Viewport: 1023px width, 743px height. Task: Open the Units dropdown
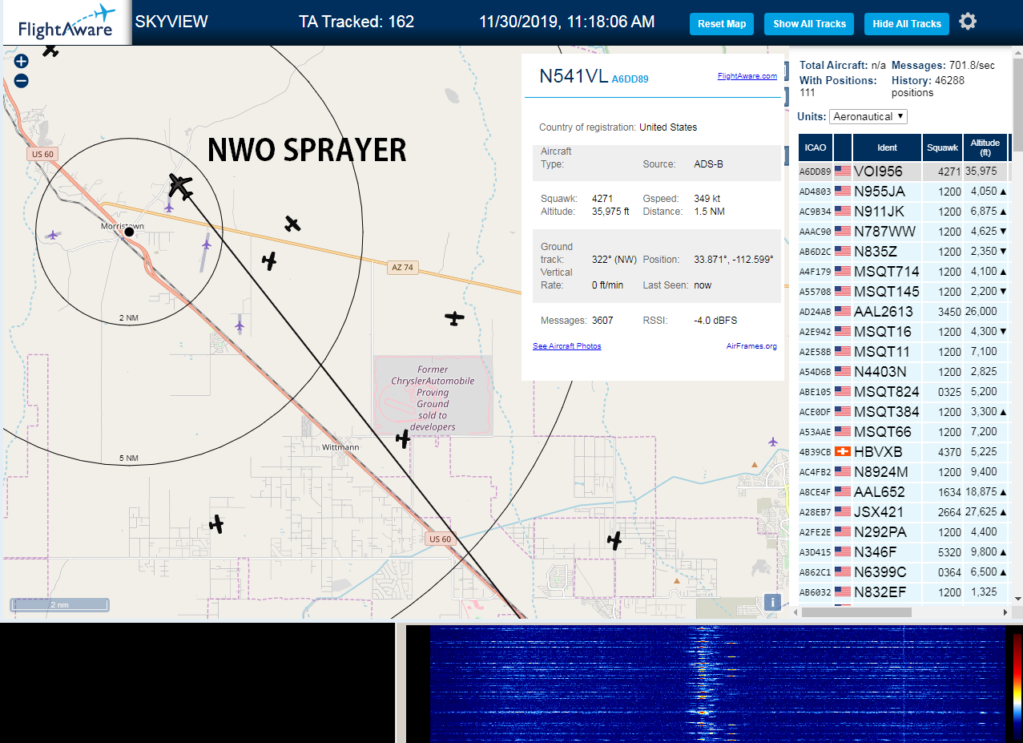tap(868, 116)
